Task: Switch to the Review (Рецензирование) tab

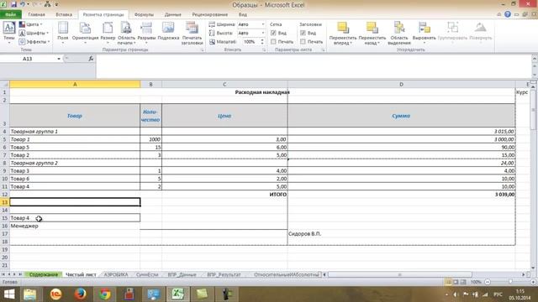Action: 210,14
